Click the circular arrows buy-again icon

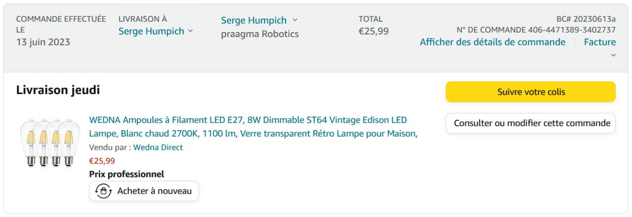pyautogui.click(x=103, y=191)
